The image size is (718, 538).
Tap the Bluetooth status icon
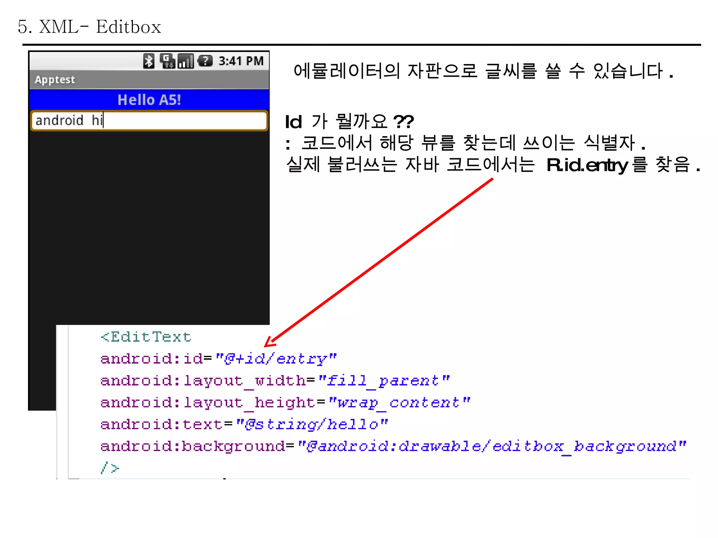click(x=149, y=61)
